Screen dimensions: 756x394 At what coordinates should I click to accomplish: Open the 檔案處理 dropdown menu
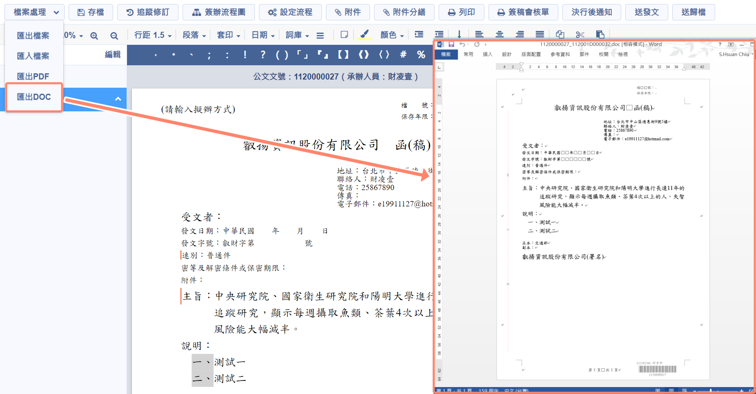36,12
